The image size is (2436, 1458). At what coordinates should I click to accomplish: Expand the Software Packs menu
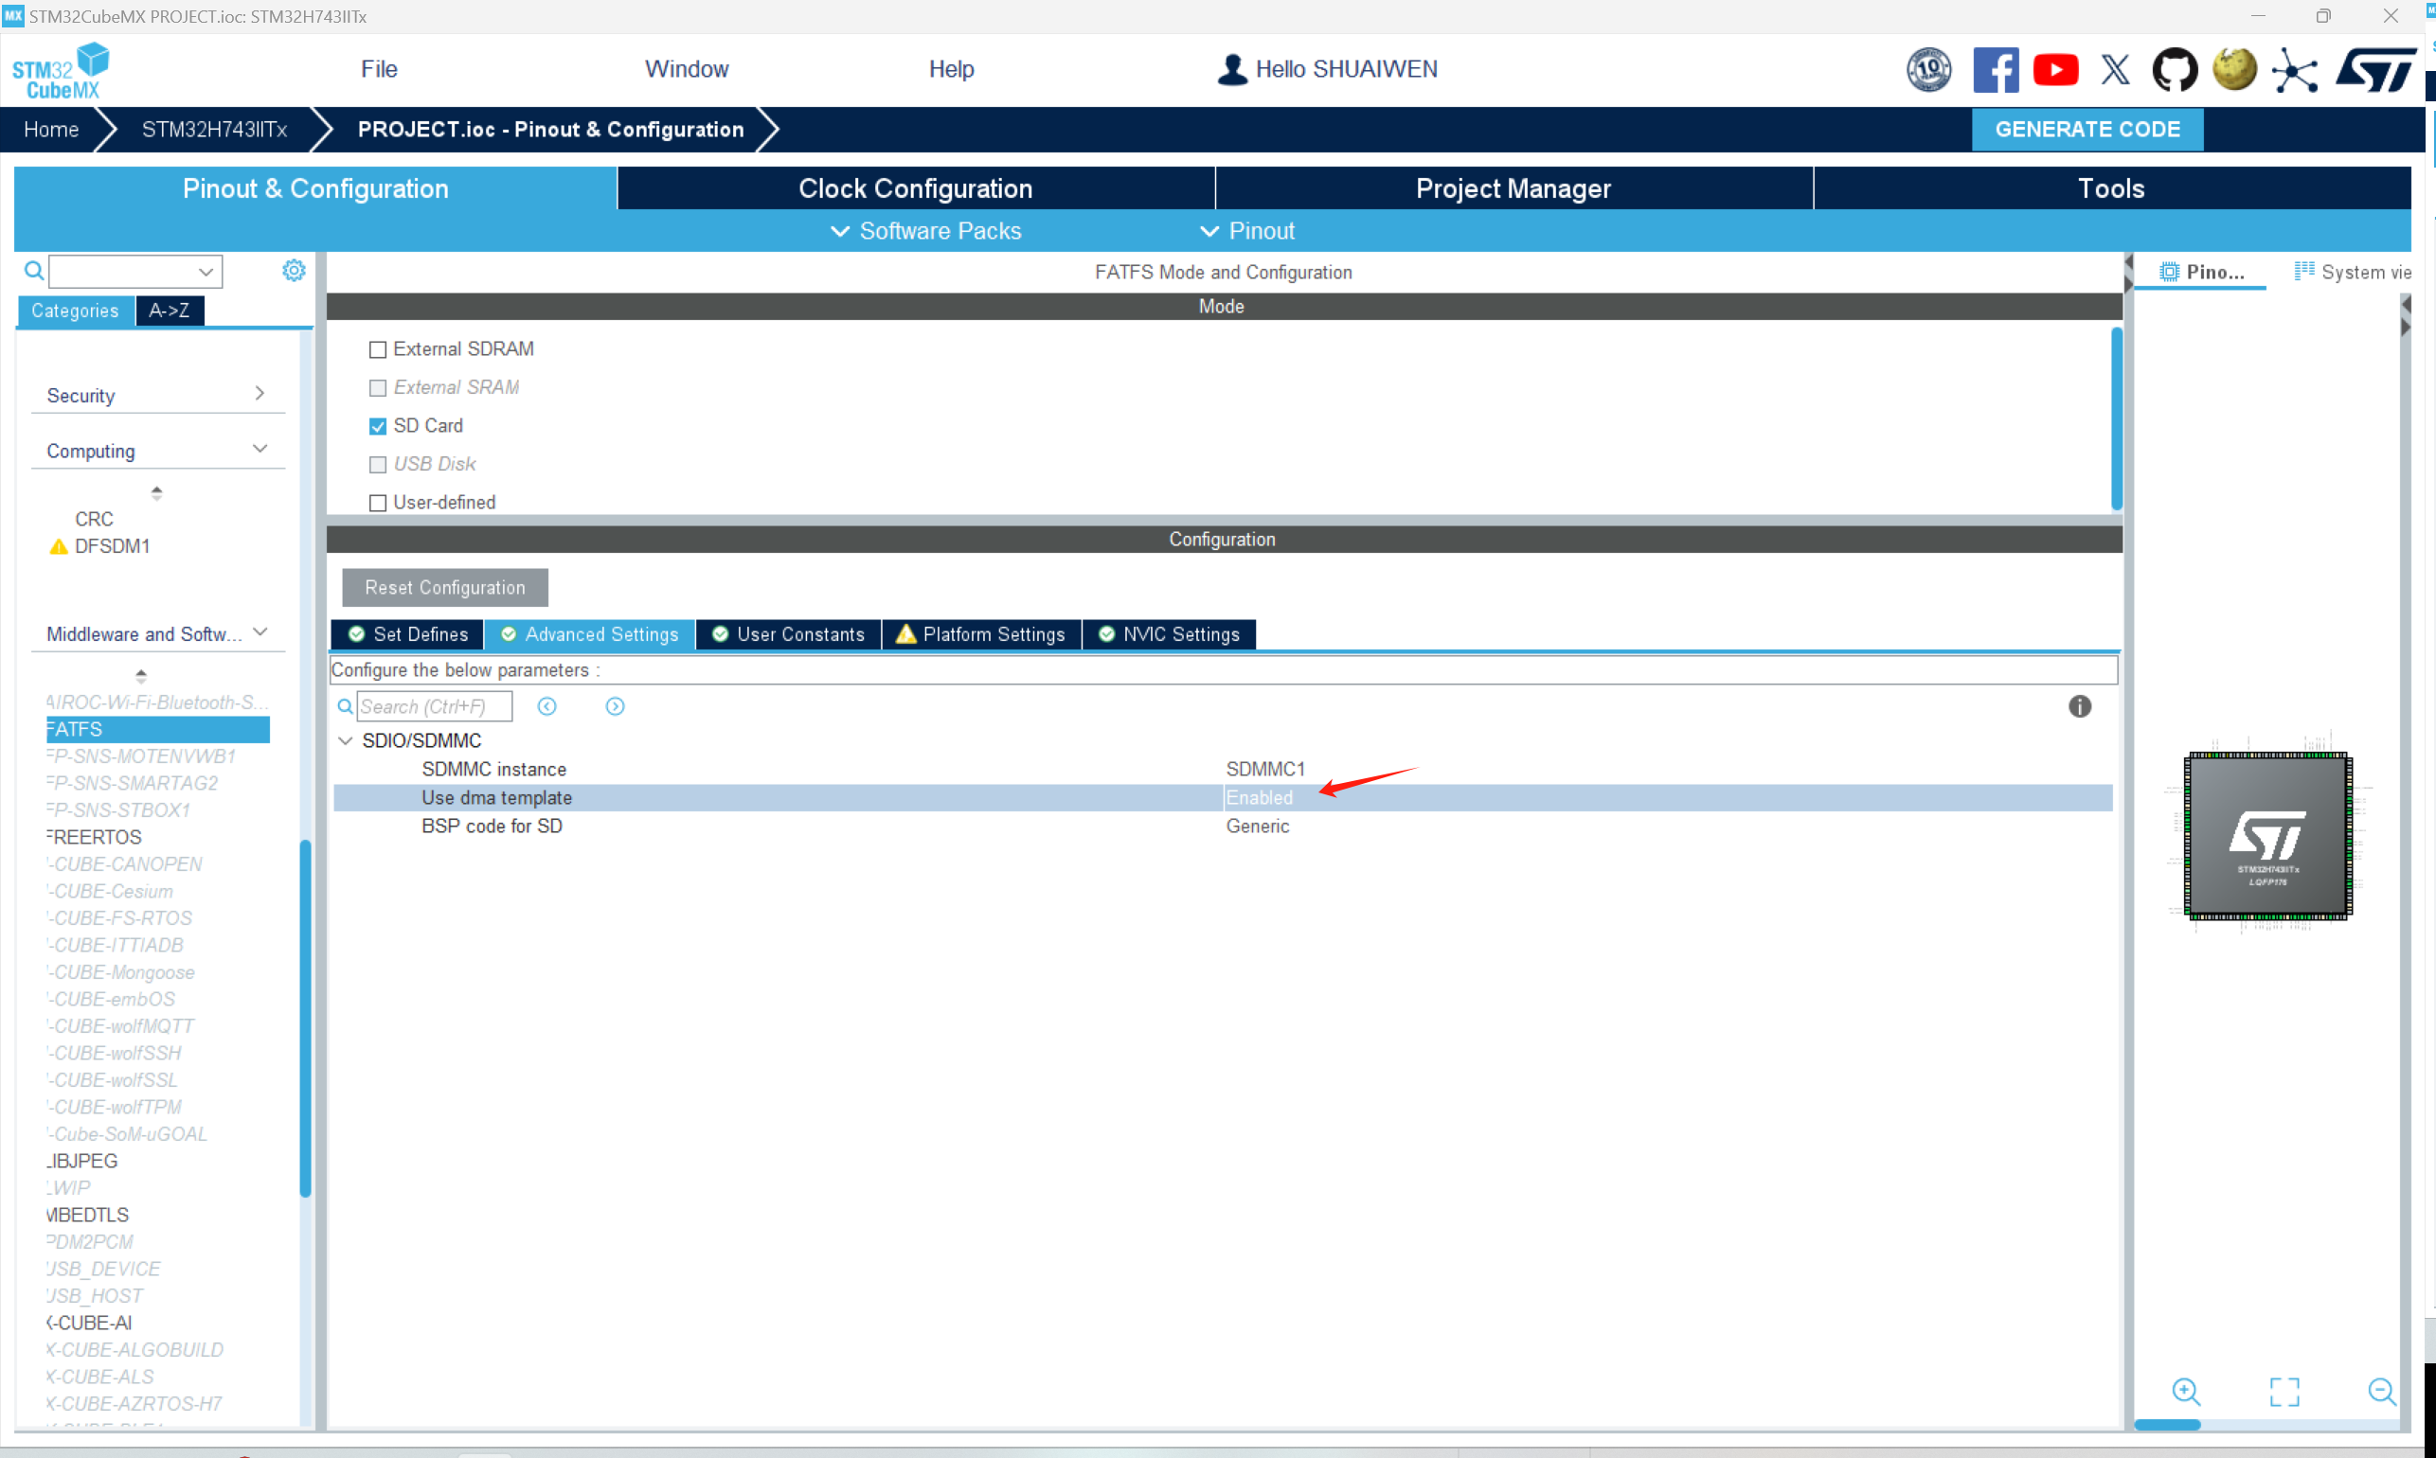pos(925,231)
